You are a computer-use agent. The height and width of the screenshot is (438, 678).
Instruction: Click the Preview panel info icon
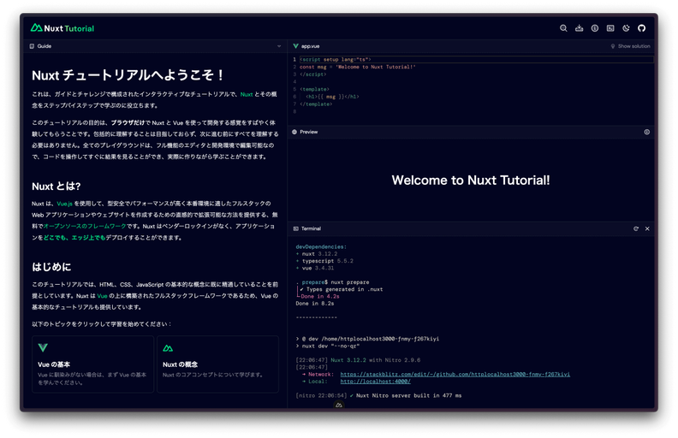coord(646,132)
